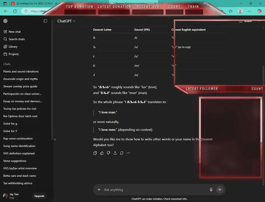This screenshot has height=202, width=265.
Task: Open chat 'Stream overlay price guide'
Action: (20, 86)
